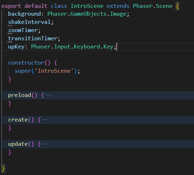Screen dimensions: 194x175
Task: Expand the folded create method ellipsis
Action: (x=44, y=120)
